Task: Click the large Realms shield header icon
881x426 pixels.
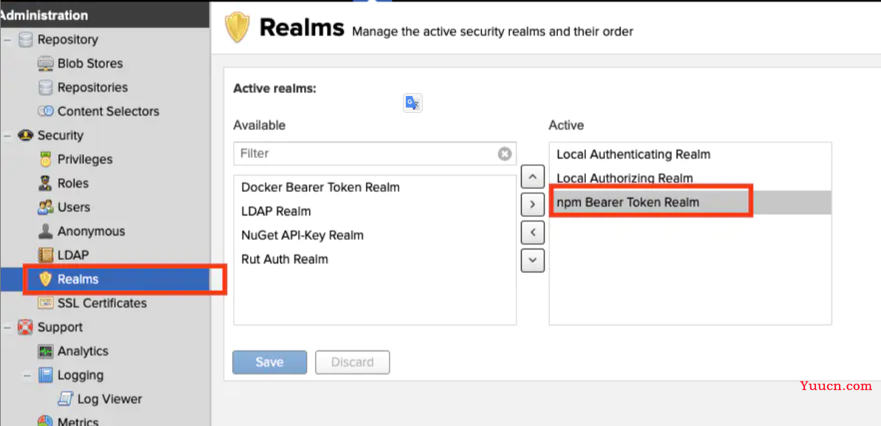Action: 237,27
